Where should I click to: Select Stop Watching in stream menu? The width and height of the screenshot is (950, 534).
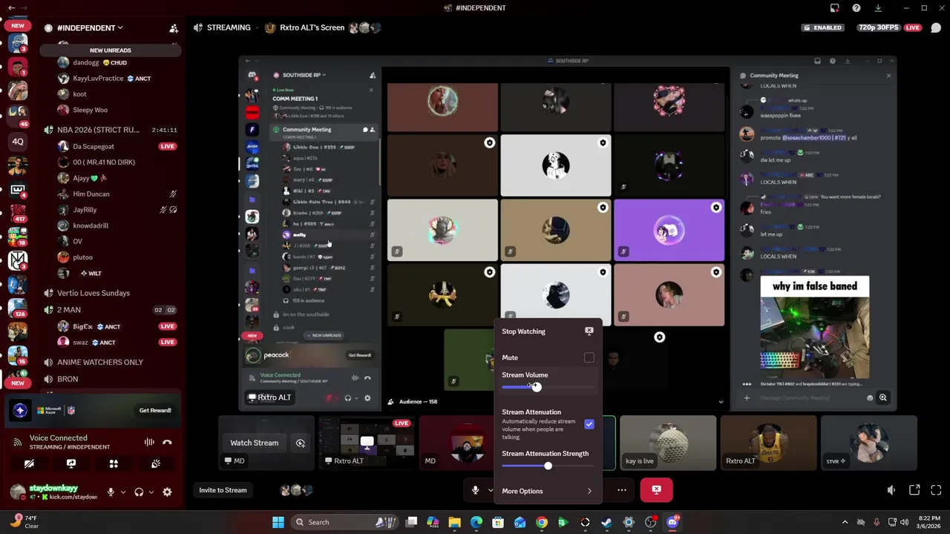(548, 332)
